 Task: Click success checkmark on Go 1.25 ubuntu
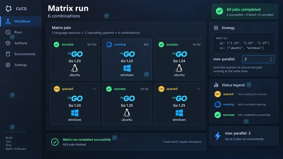click(109, 89)
